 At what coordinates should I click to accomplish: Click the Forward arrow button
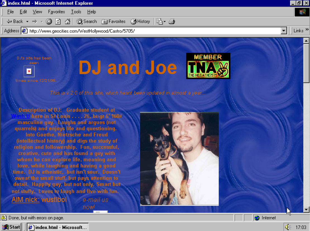tap(35, 21)
